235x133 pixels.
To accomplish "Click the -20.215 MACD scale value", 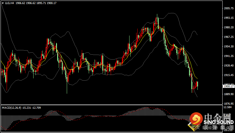I will coord(228,130).
